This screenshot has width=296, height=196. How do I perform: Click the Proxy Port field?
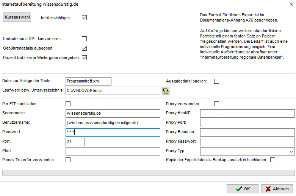pos(210,123)
